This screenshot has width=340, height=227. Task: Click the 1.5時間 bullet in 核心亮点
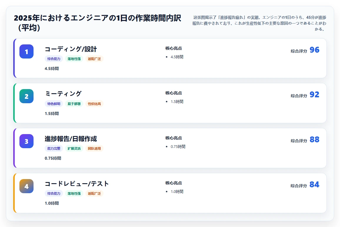177,101
